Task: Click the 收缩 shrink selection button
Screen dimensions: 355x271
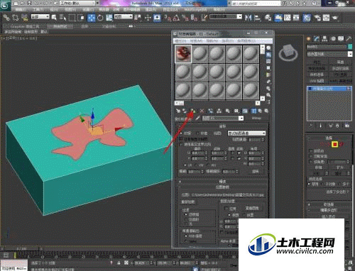Action: click(318, 167)
